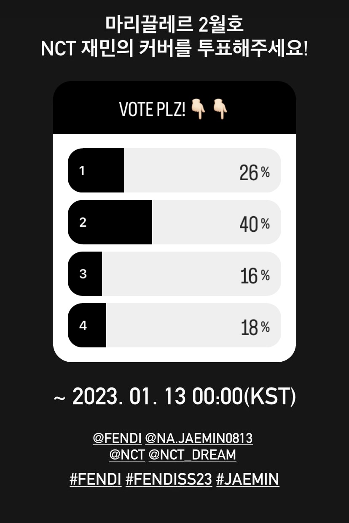This screenshot has height=523, width=349.
Task: Tap the #JAEMIN hashtag
Action: [x=247, y=480]
